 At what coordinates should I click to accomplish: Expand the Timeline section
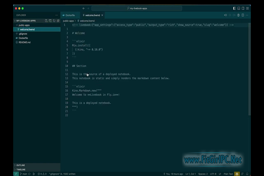[x=21, y=169]
